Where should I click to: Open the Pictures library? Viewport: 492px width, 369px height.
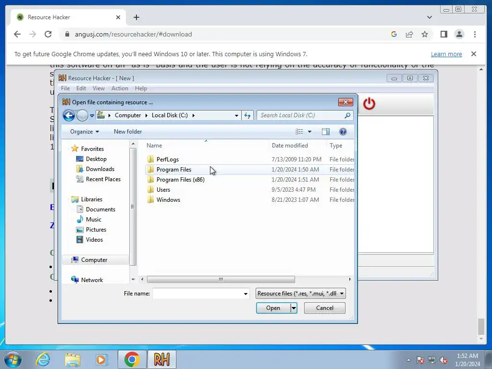coord(96,229)
